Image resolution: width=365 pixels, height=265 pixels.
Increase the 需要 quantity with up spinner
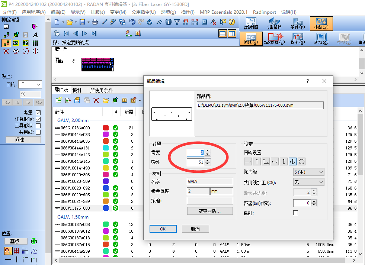point(208,151)
